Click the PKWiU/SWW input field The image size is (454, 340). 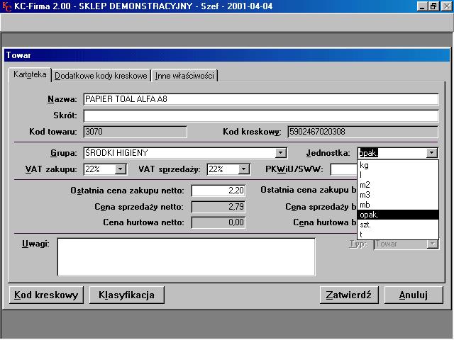[343, 169]
